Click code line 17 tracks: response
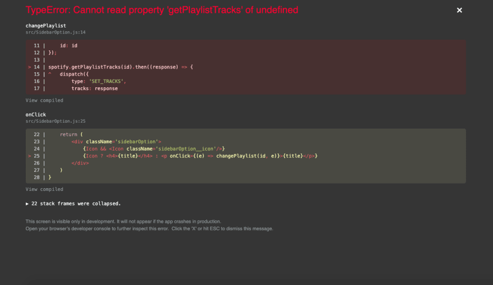 (x=95, y=88)
